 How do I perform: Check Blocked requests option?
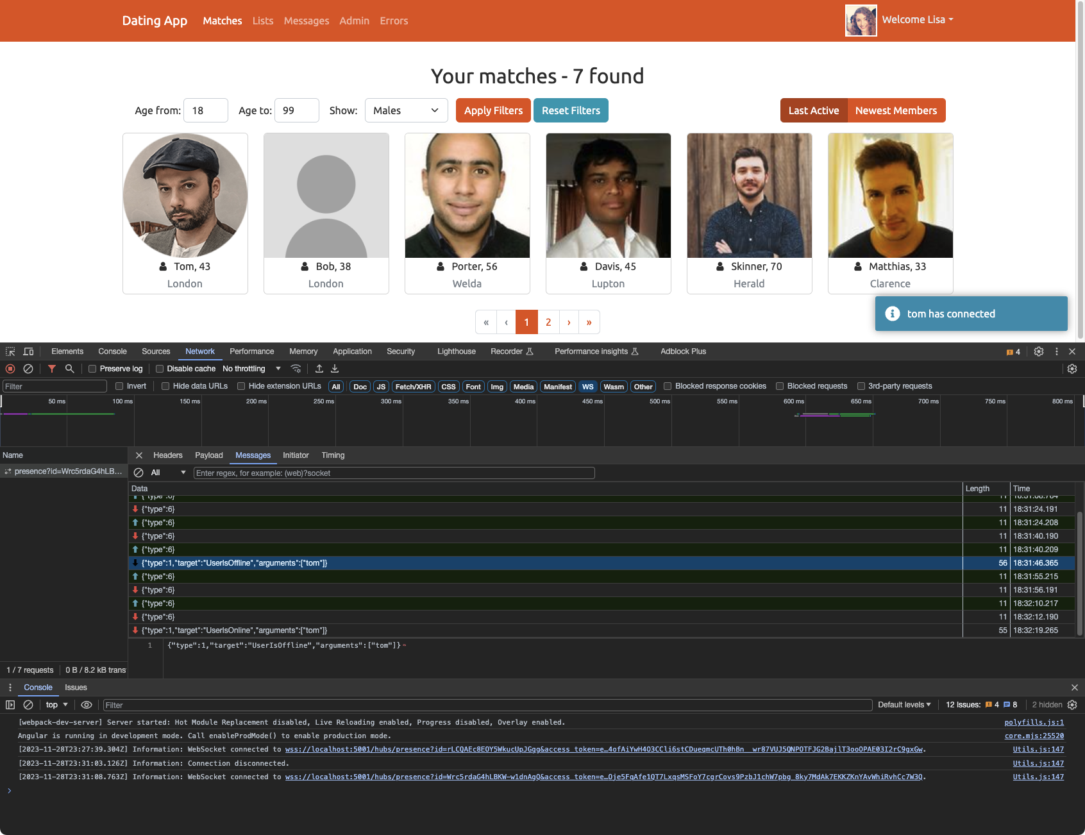click(780, 386)
